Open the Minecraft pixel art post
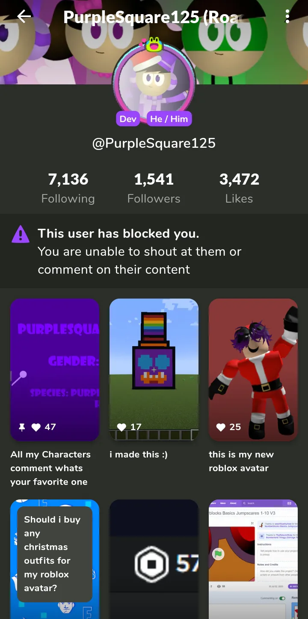Image resolution: width=308 pixels, height=619 pixels. point(154,370)
